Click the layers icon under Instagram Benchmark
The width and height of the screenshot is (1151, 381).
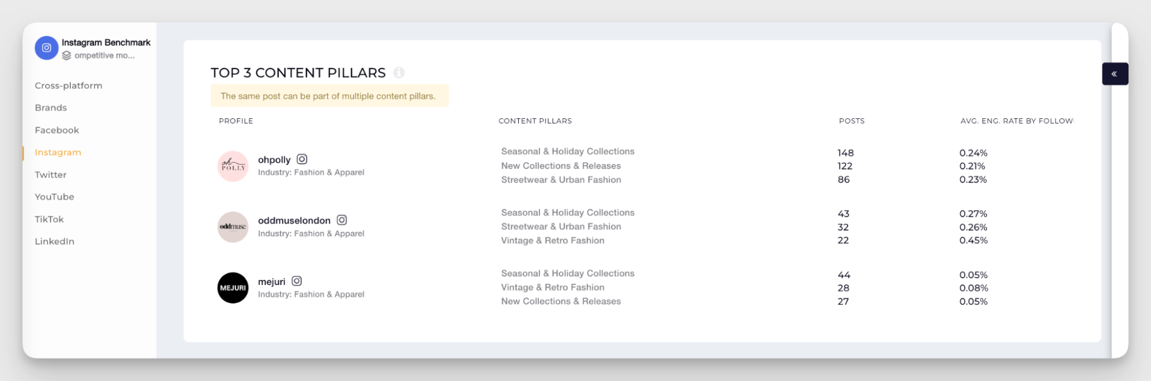[x=67, y=56]
